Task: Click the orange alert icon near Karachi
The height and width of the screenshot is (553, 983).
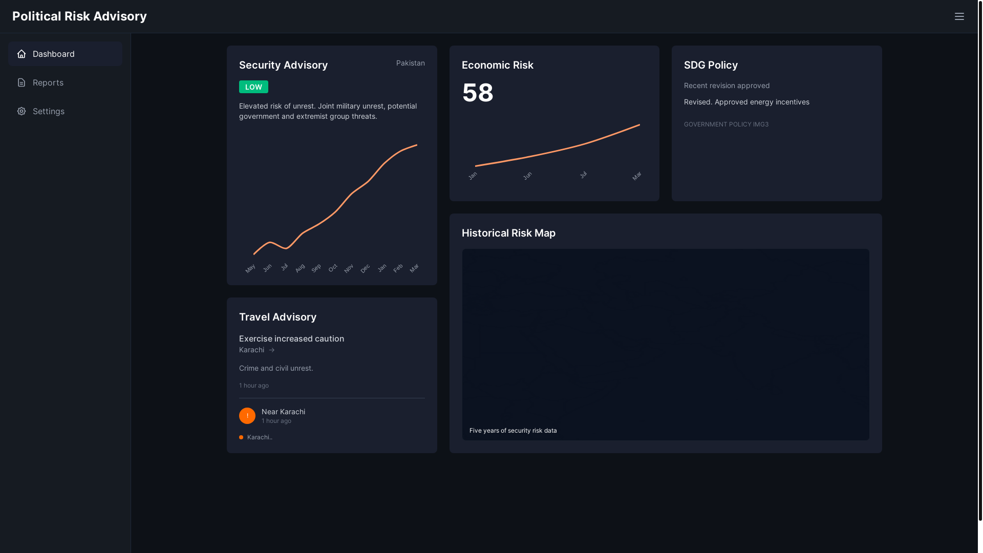Action: [247, 416]
